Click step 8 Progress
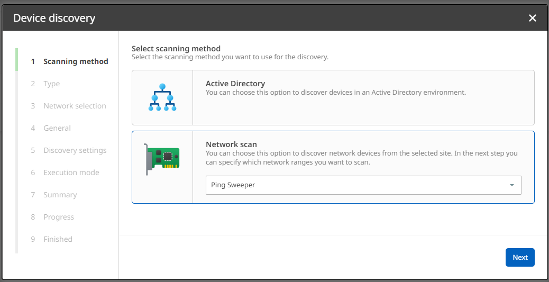The image size is (549, 282). point(59,217)
